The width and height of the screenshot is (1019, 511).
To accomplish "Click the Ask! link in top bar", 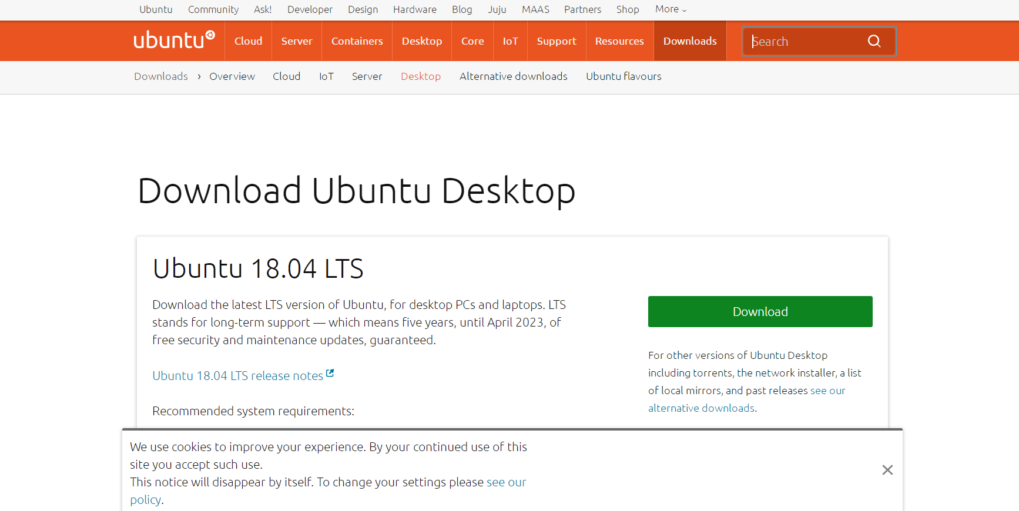I will click(x=263, y=9).
